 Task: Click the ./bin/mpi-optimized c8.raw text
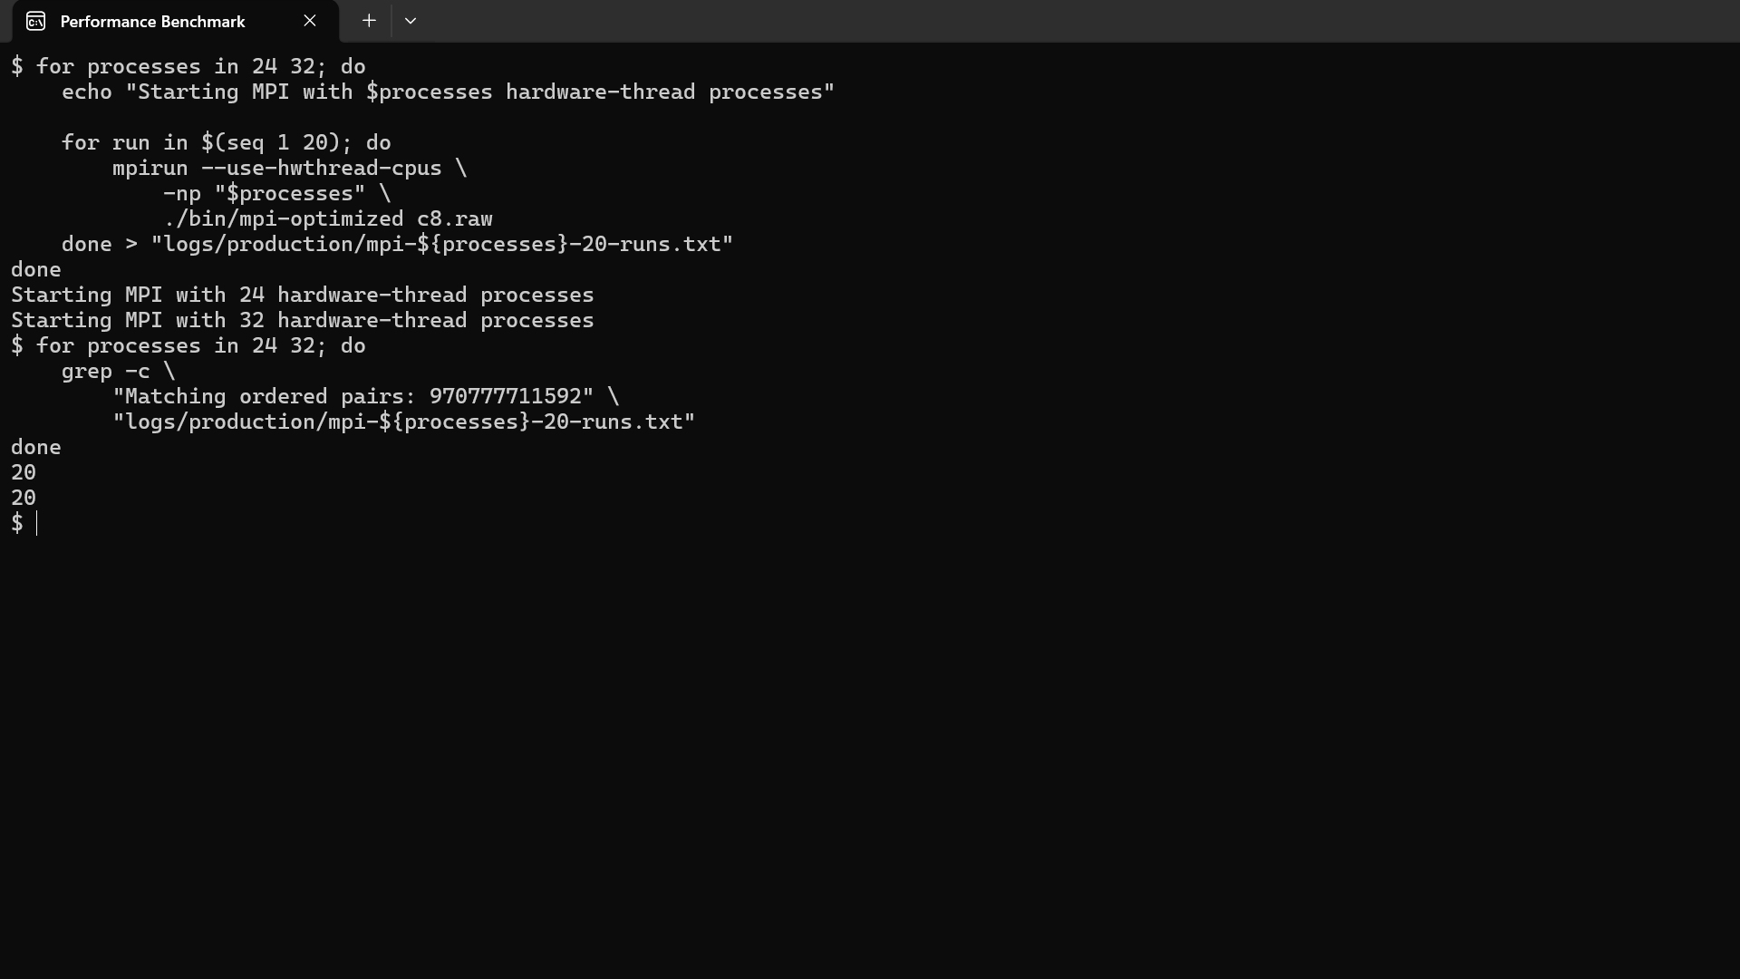tap(328, 219)
